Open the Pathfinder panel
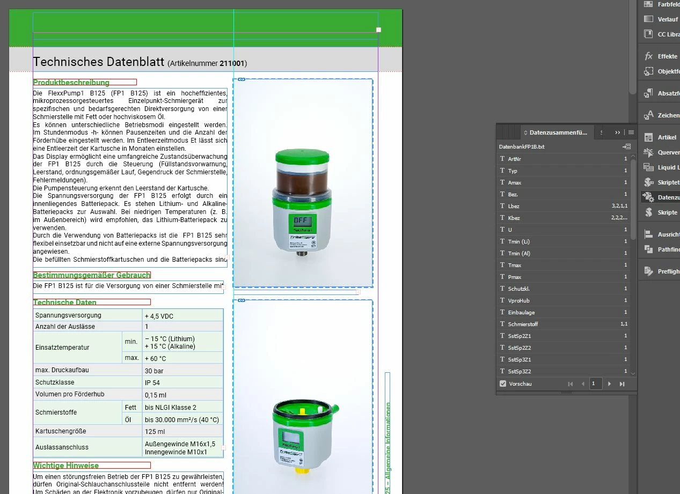Image resolution: width=680 pixels, height=494 pixels. click(660, 249)
